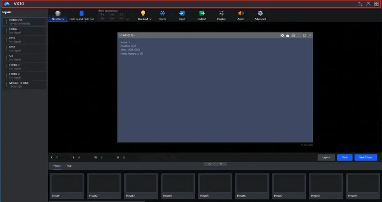Click the user account icon in title bar
Screen dimensions: 382x202
pos(368,4)
